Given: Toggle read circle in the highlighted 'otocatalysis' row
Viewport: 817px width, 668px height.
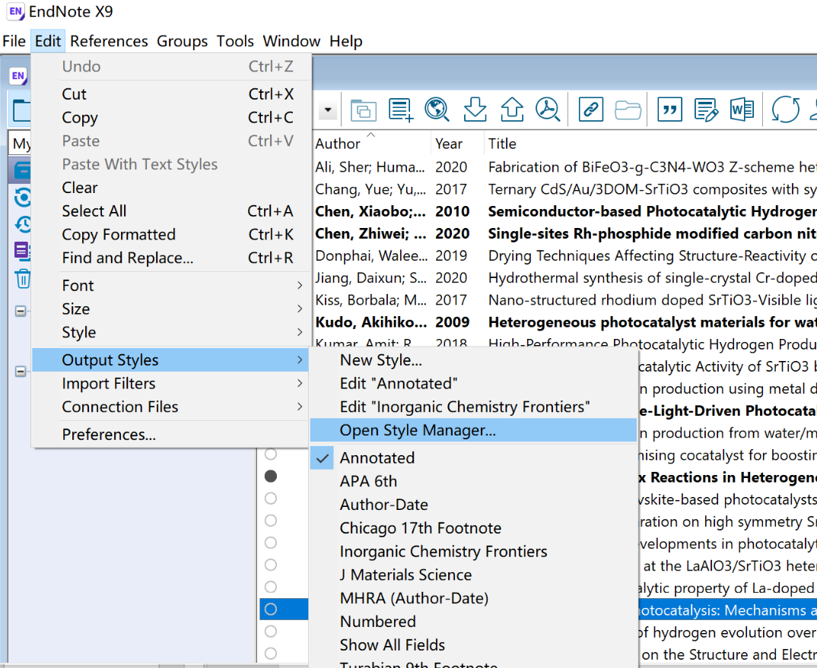Looking at the screenshot, I should [x=270, y=609].
